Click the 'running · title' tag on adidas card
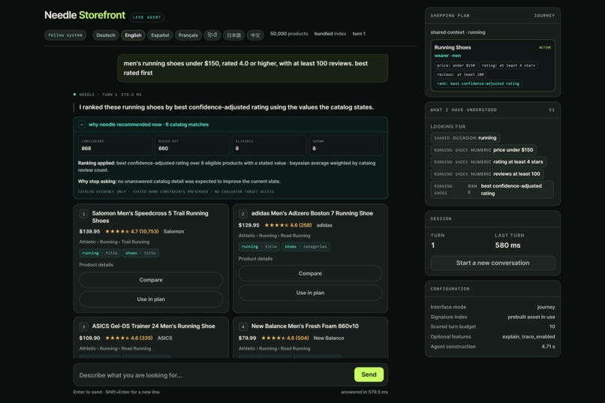 [x=259, y=246]
